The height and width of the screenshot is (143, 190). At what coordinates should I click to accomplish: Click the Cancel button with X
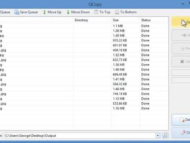tap(181, 62)
